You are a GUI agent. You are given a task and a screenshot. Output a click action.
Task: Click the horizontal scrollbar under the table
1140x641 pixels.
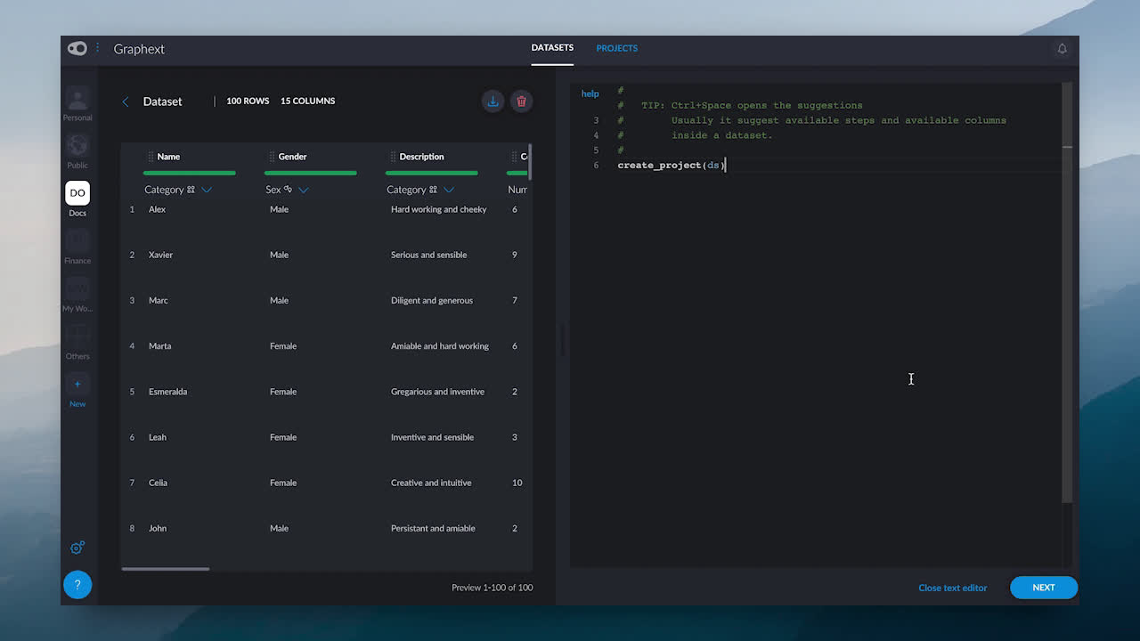[166, 569]
